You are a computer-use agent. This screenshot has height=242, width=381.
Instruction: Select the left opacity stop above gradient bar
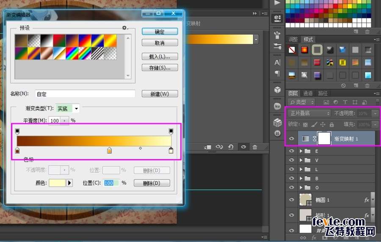17,131
